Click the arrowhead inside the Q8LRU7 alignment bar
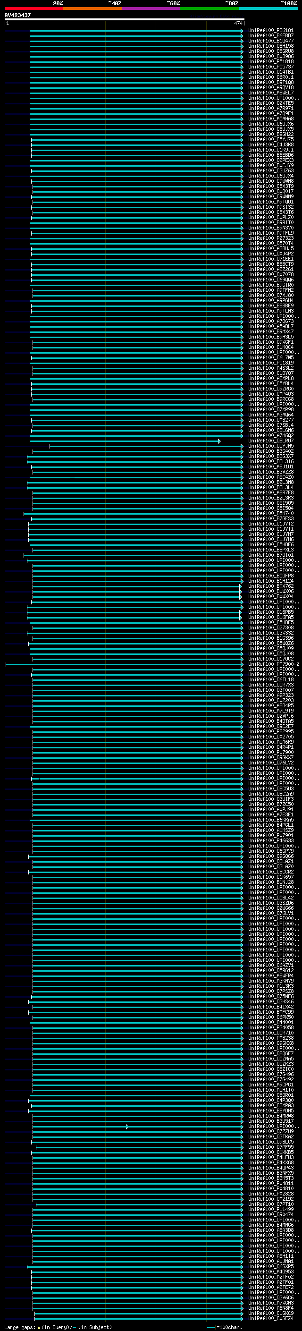 click(x=219, y=441)
